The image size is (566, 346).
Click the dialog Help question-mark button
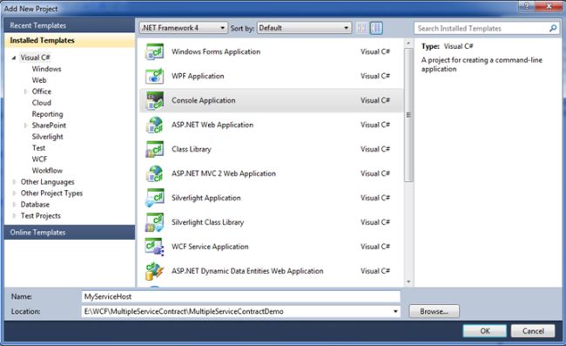tap(527, 6)
